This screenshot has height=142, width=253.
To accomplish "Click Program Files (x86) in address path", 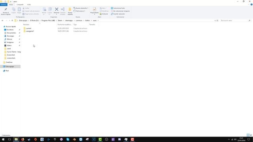I will tap(48, 21).
